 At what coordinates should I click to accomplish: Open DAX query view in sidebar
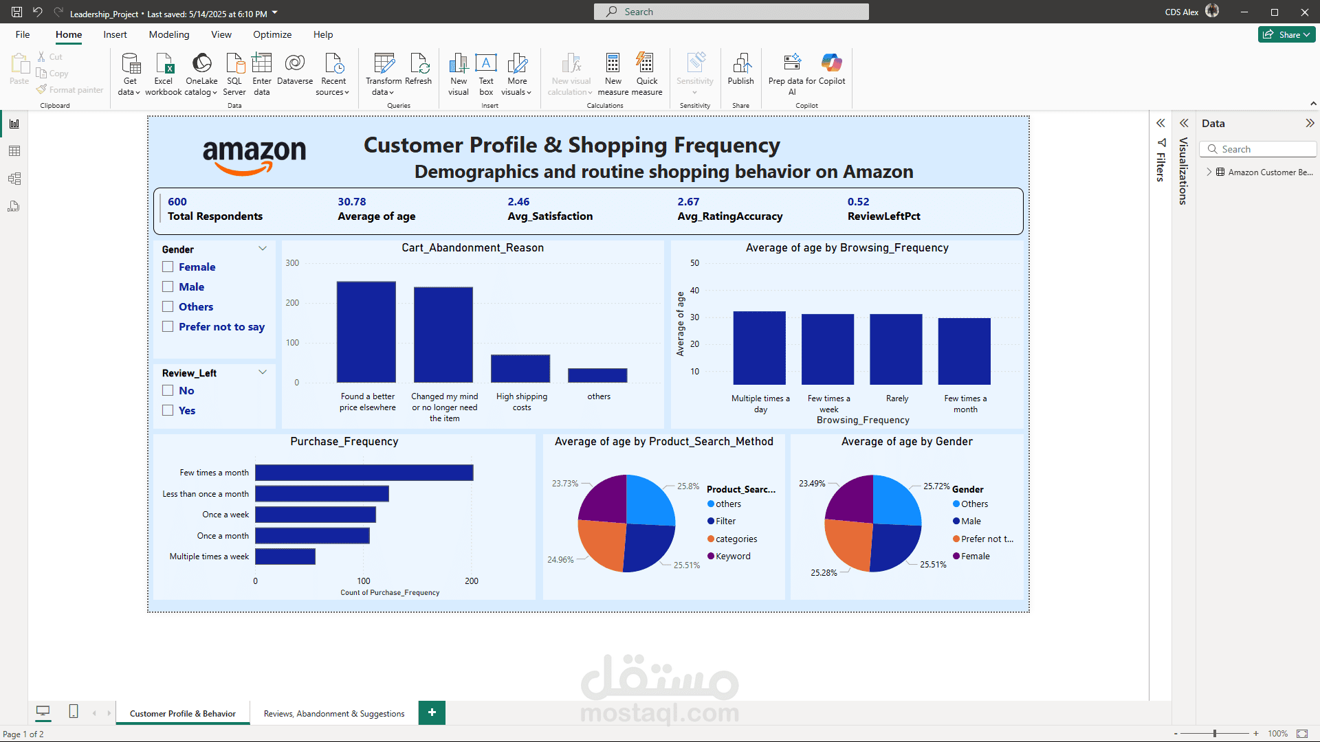tap(14, 206)
